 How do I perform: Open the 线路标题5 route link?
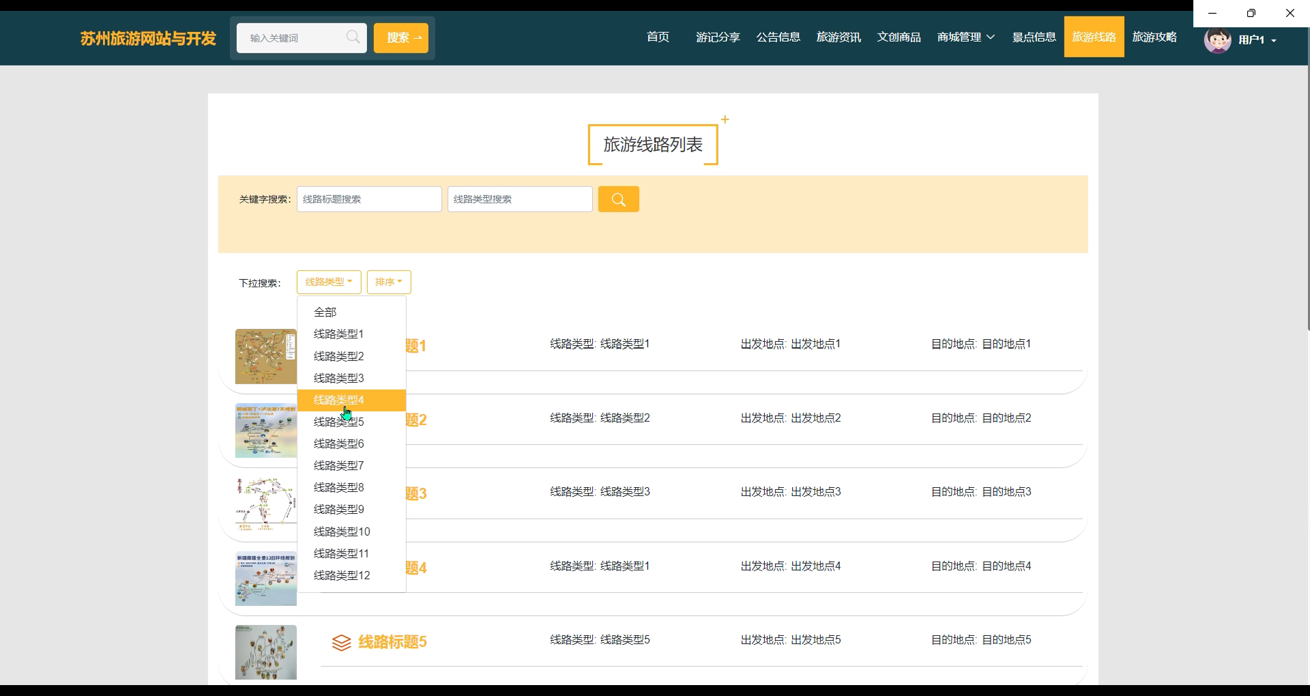(x=392, y=641)
